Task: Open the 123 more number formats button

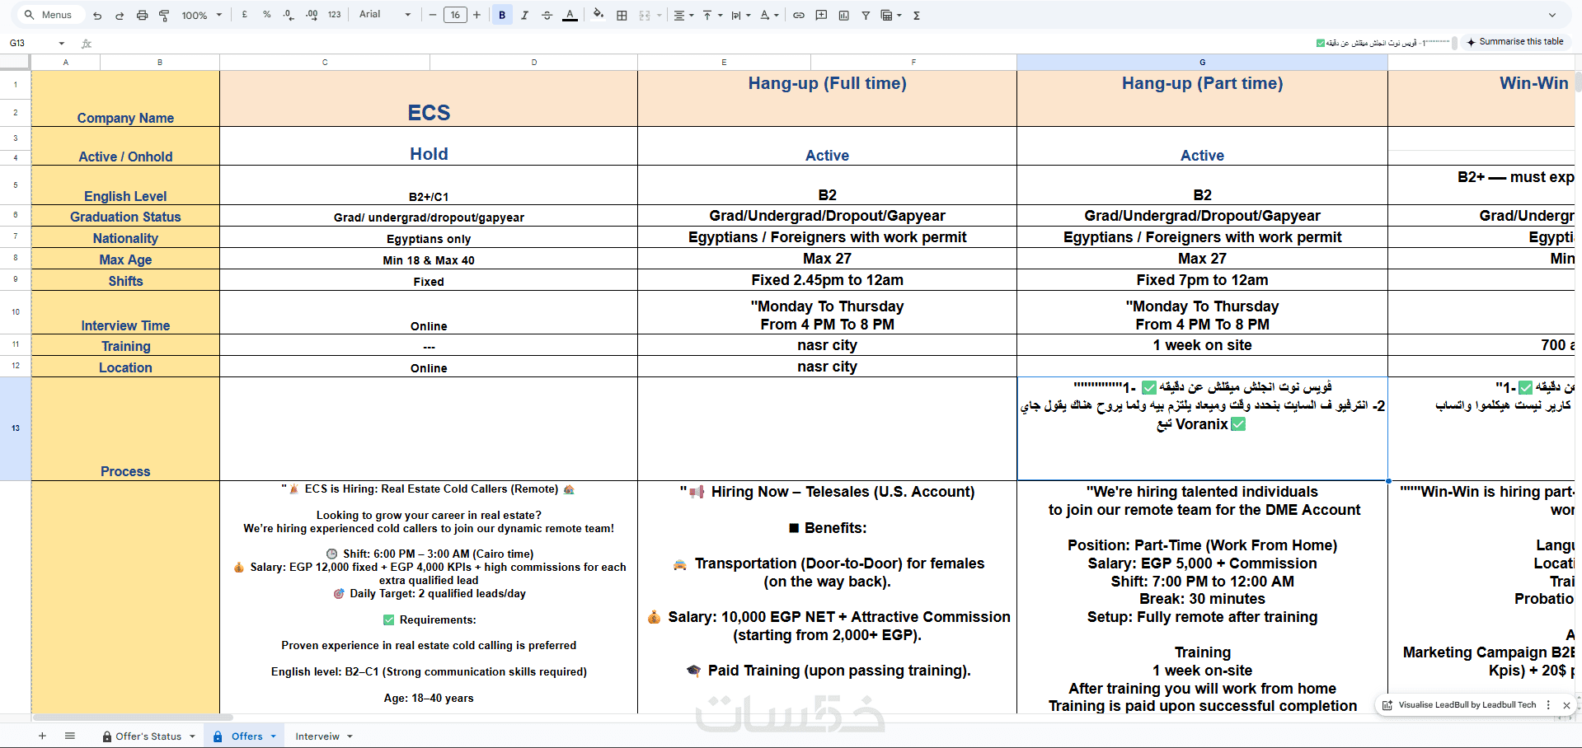Action: [334, 15]
